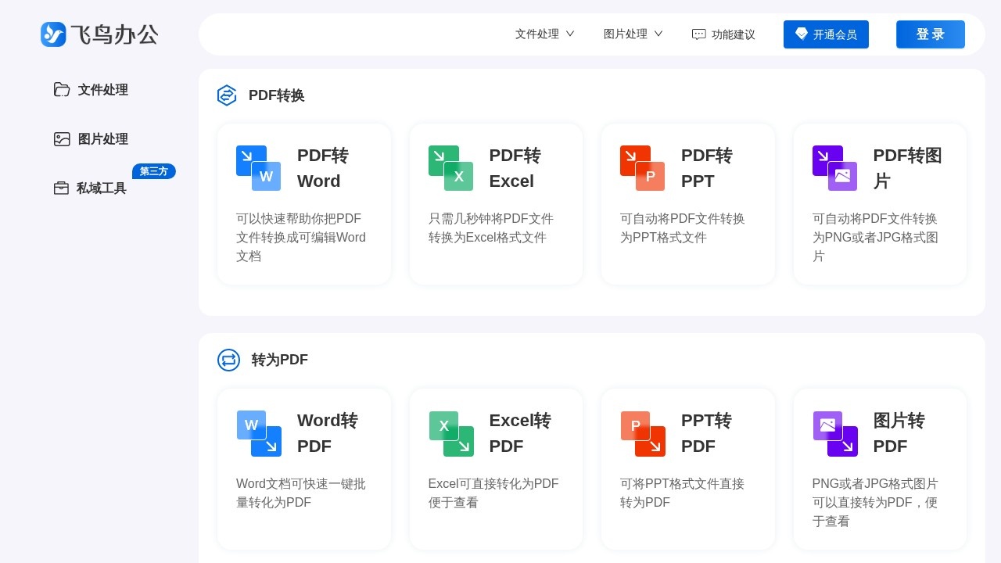Screen dimensions: 1001x563
Task: Click the PDF转PPT orange icon
Action: (x=642, y=168)
